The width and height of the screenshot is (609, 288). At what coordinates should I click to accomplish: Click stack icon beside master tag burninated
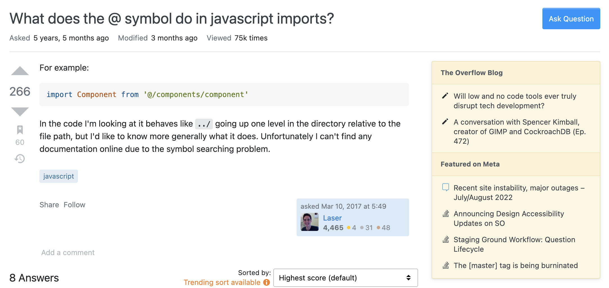point(446,265)
